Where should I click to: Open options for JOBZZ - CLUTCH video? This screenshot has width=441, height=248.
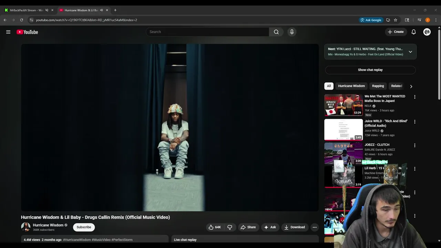(415, 145)
